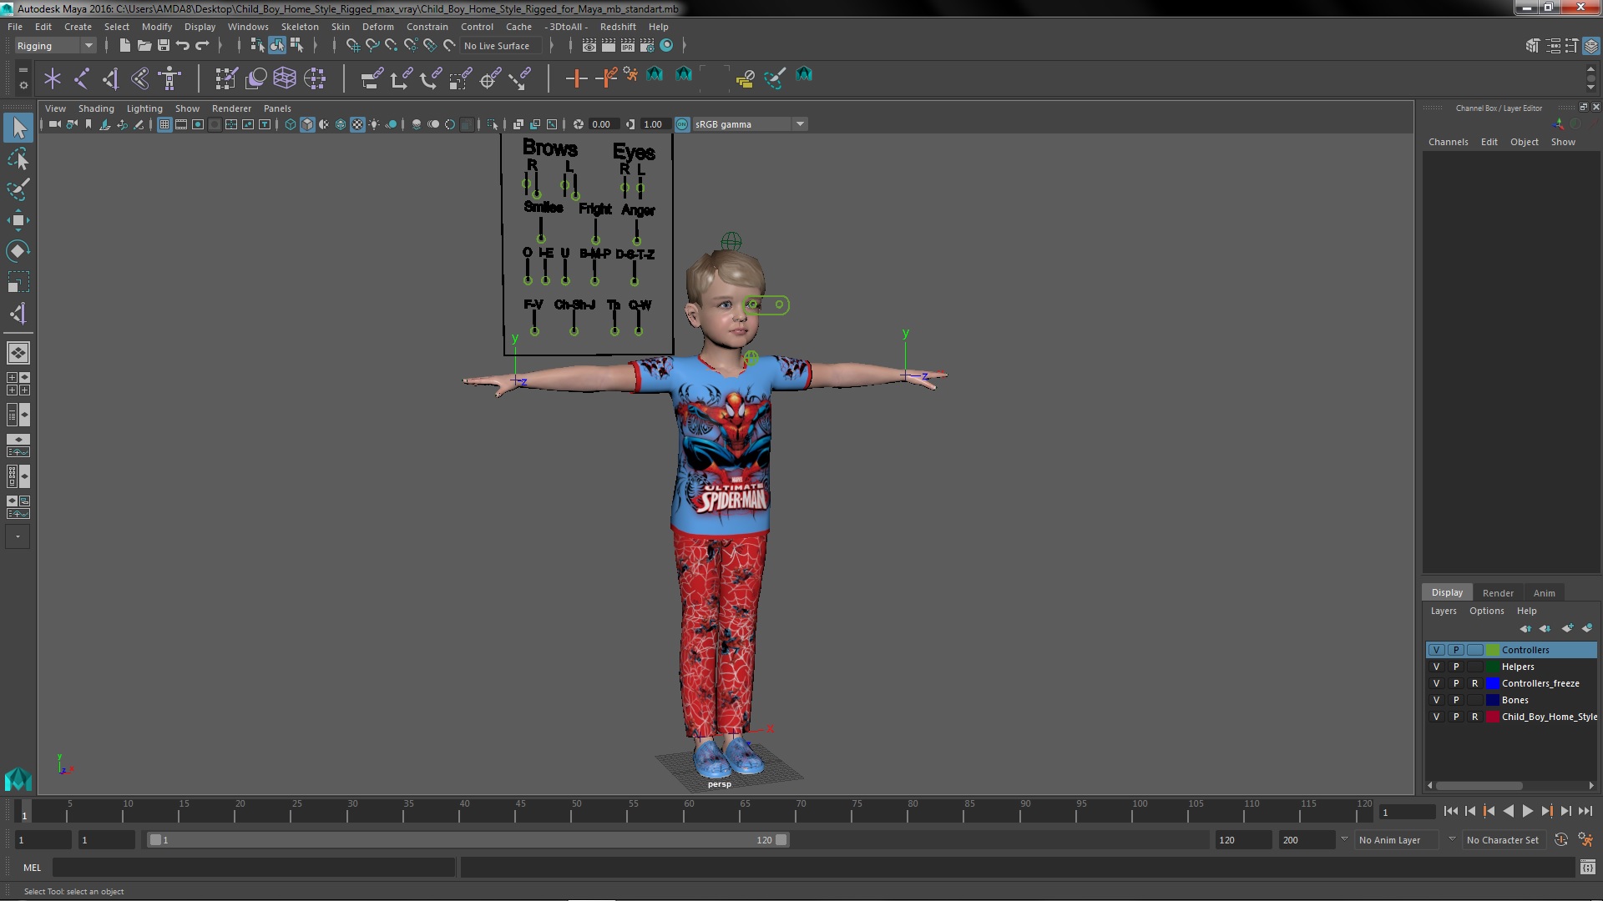Click the Snap to grids icon

click(x=353, y=45)
